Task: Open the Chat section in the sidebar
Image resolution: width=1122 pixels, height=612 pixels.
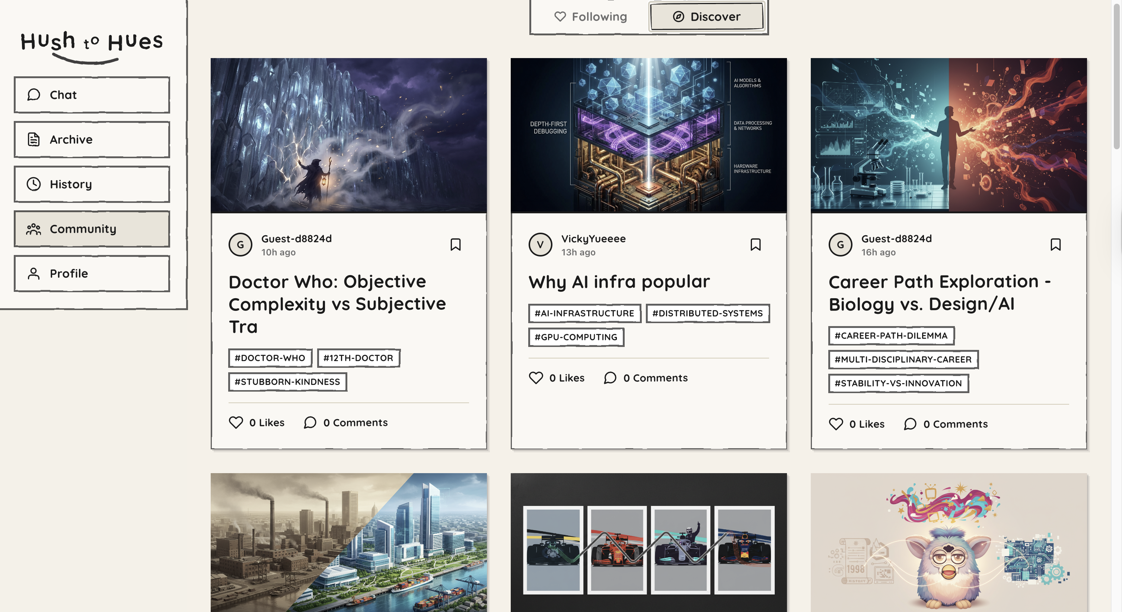Action: click(92, 95)
